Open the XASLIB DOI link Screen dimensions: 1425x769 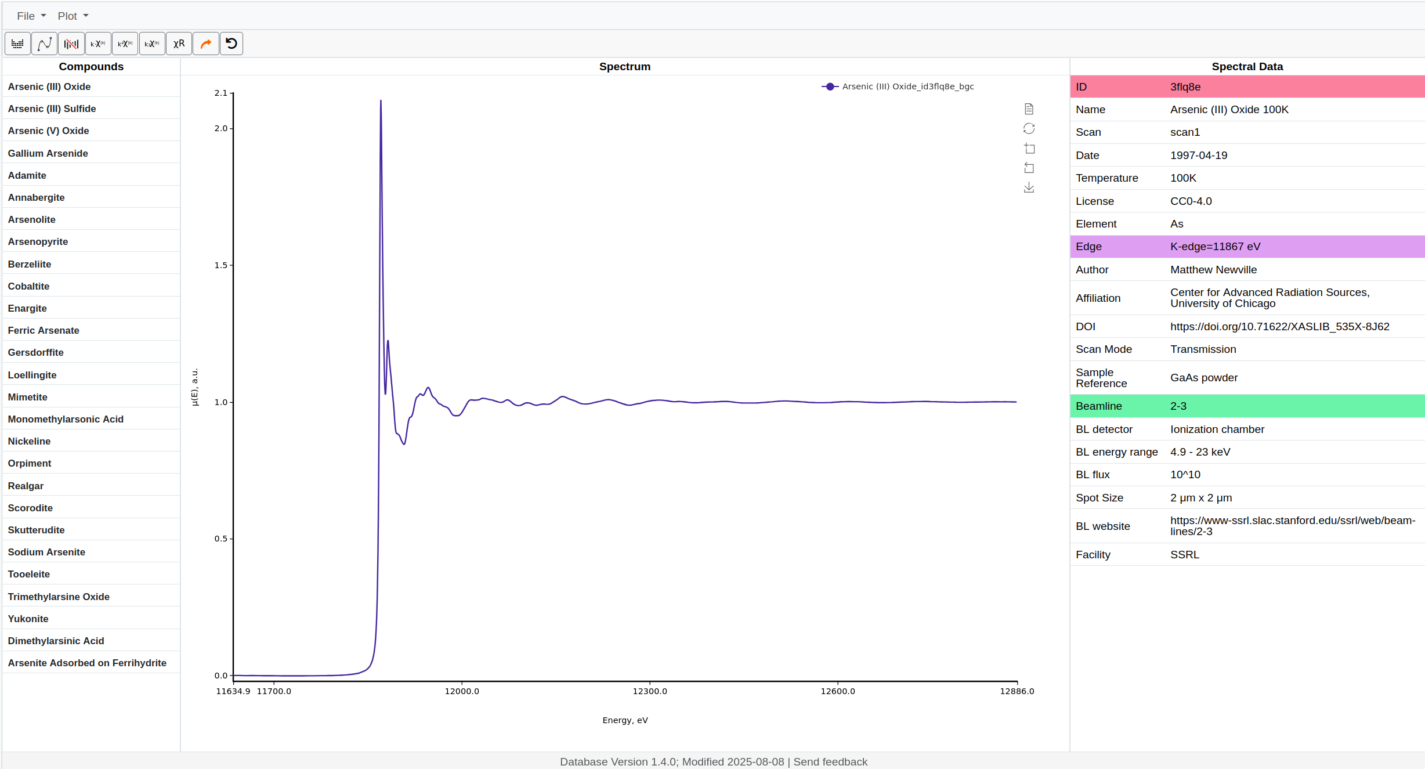(x=1279, y=327)
